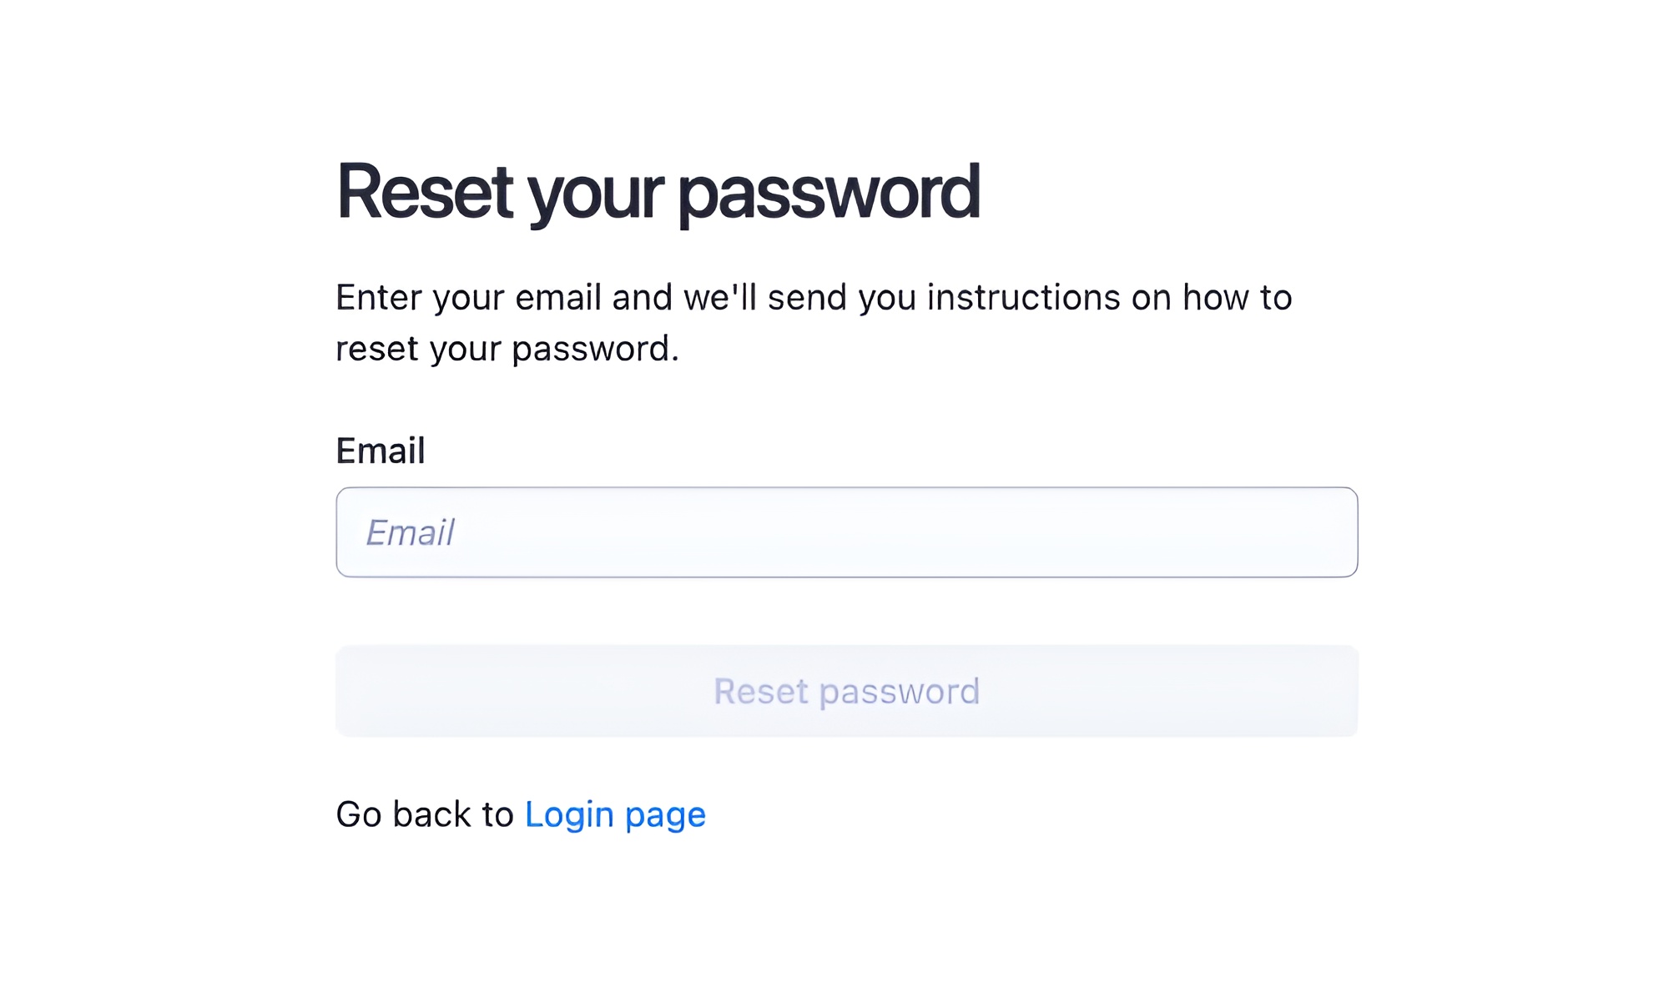Select the blue Login page hyperlink

[614, 814]
